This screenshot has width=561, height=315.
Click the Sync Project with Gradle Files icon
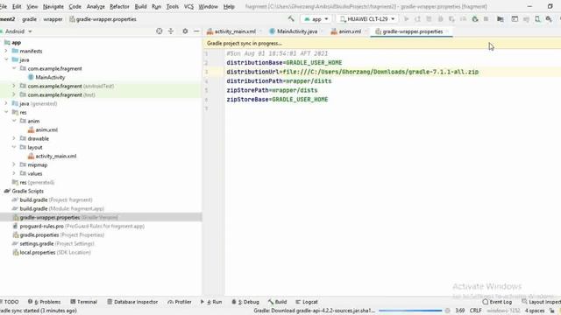[526, 19]
